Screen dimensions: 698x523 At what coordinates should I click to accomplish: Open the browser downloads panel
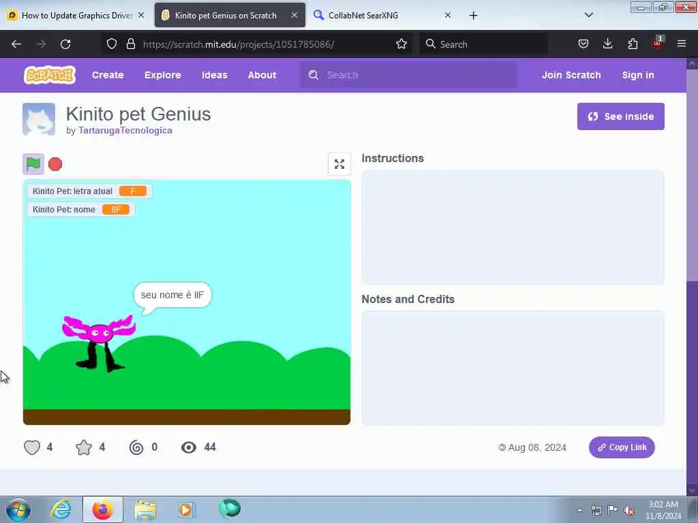coord(607,44)
